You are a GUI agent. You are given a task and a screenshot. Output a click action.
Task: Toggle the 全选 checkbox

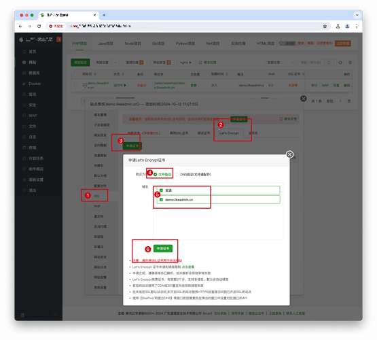coord(161,190)
